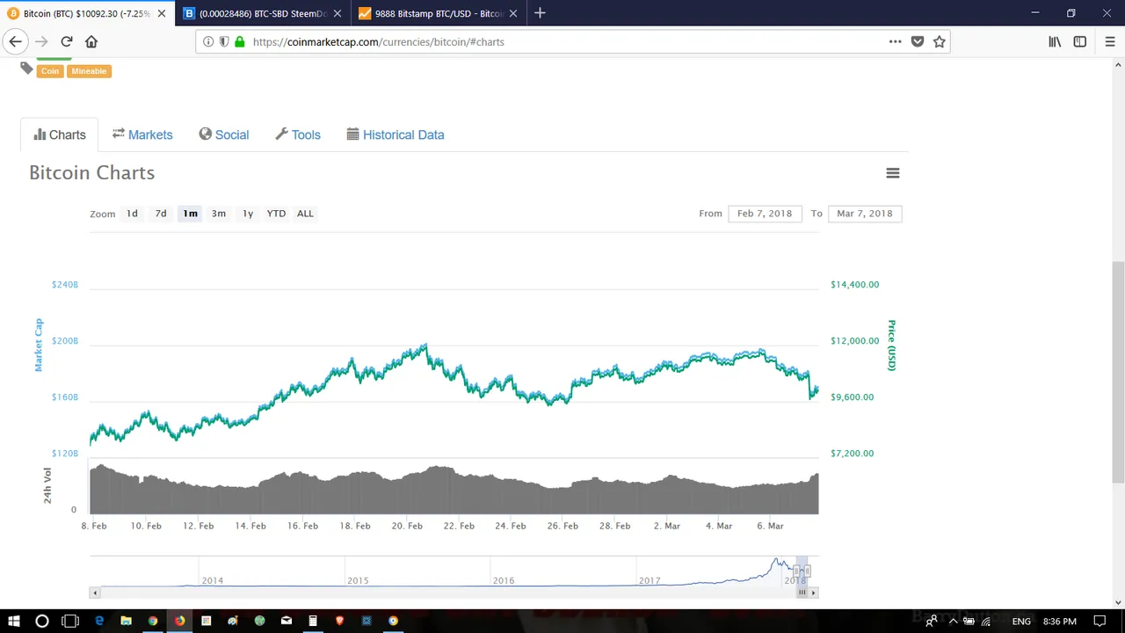
Task: Switch to the Historical Data tab
Action: (396, 135)
